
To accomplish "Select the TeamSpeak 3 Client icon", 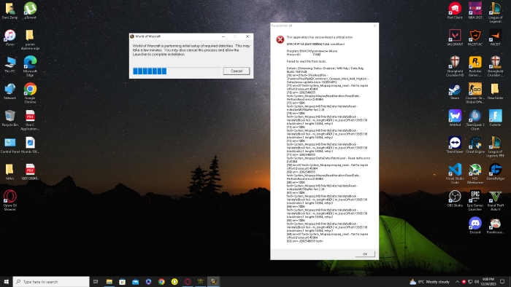I will tap(474, 120).
